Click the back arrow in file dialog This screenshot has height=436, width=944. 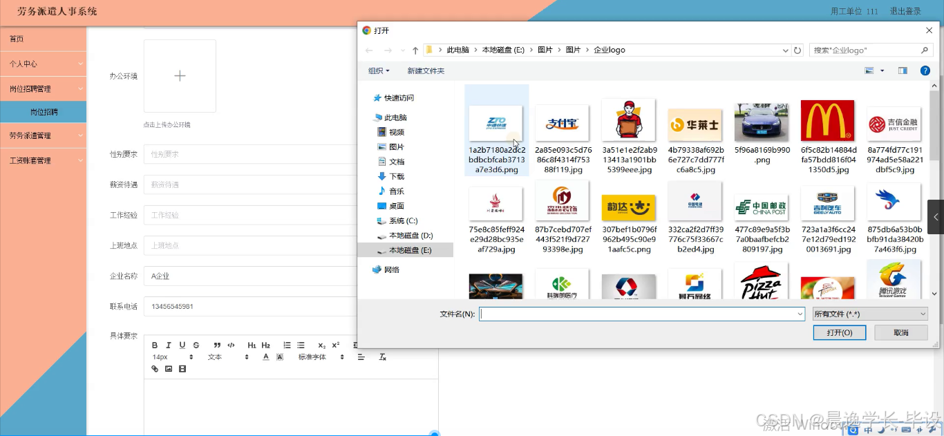pos(368,50)
